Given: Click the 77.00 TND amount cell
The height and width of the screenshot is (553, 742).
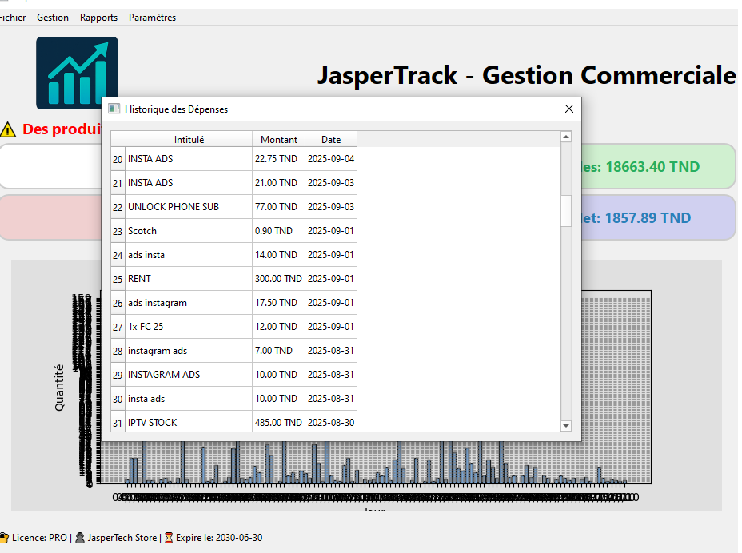Looking at the screenshot, I should 279,207.
